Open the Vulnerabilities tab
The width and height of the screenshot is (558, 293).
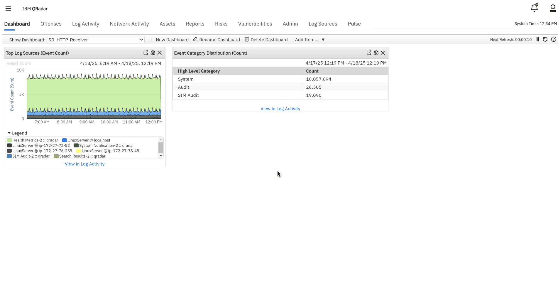255,24
